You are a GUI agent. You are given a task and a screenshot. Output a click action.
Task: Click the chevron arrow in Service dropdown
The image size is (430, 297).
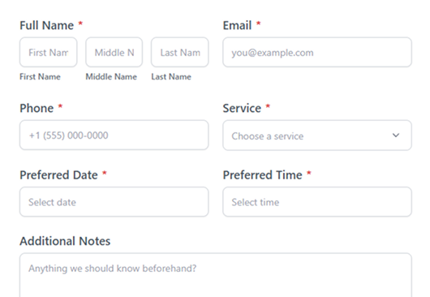click(396, 136)
